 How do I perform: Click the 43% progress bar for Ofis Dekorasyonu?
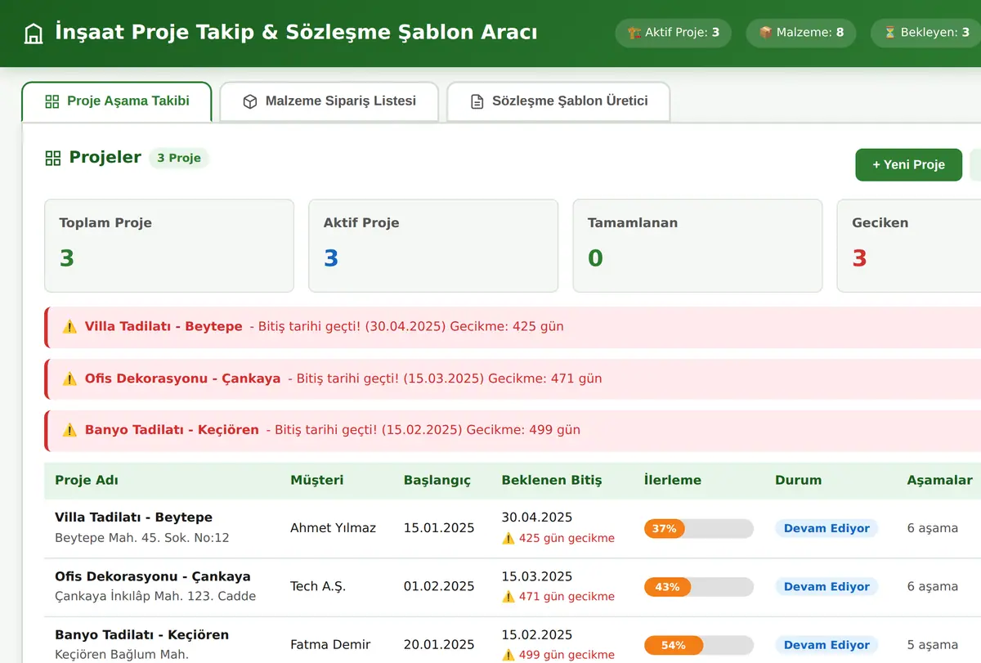point(699,586)
